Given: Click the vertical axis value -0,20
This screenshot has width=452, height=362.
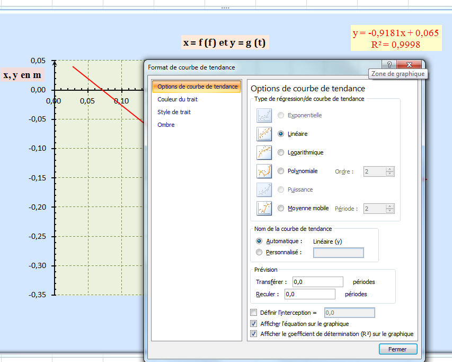Looking at the screenshot, I should (37, 207).
